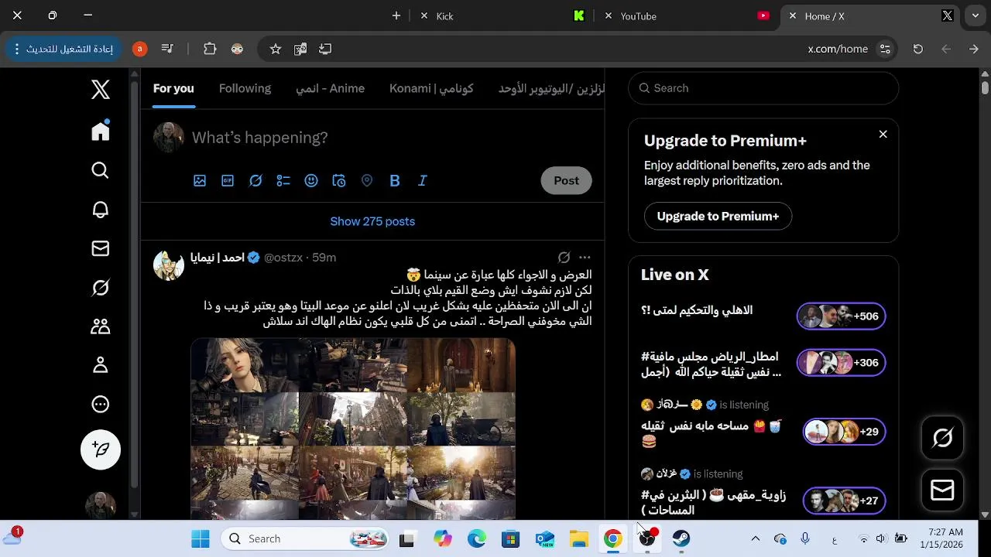Open media control icon in toolbar
Viewport: 991px width, 557px height.
168,49
